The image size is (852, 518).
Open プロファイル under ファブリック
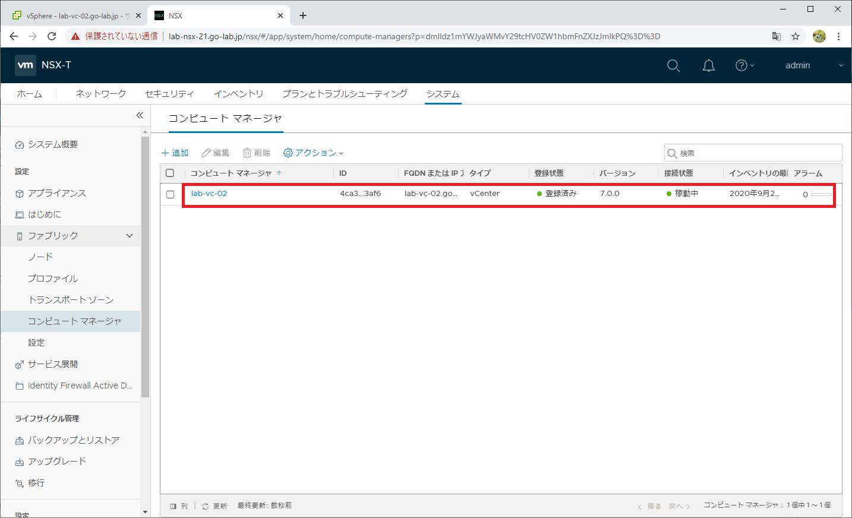[x=53, y=279]
